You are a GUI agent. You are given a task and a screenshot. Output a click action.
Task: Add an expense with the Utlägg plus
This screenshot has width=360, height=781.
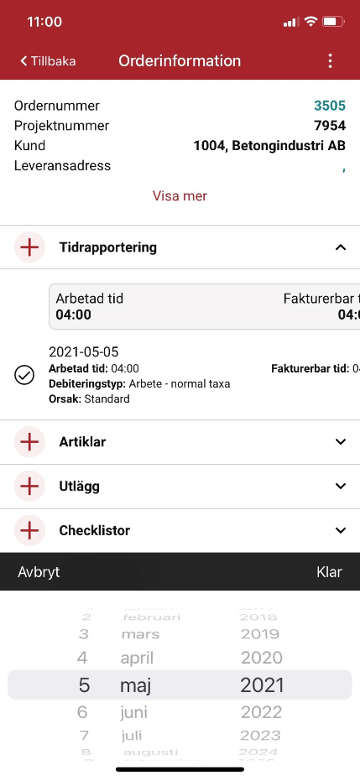point(29,487)
